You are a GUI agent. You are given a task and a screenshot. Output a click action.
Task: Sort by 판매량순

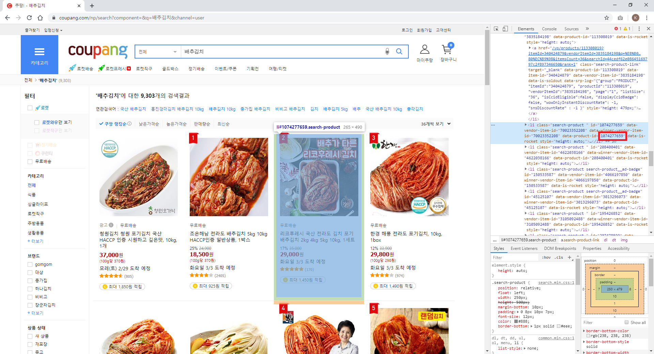(202, 124)
